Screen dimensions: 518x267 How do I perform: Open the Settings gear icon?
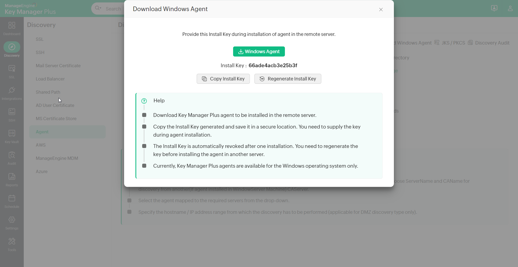tap(12, 220)
